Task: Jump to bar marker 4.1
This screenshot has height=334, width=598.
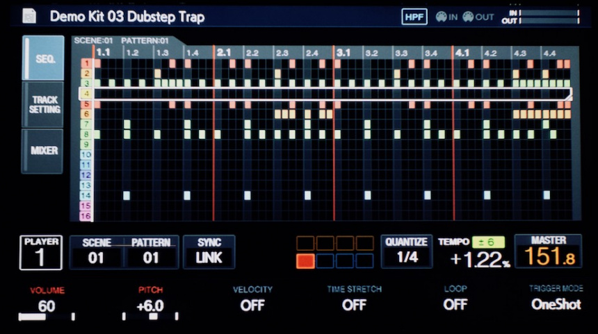Action: (x=462, y=52)
